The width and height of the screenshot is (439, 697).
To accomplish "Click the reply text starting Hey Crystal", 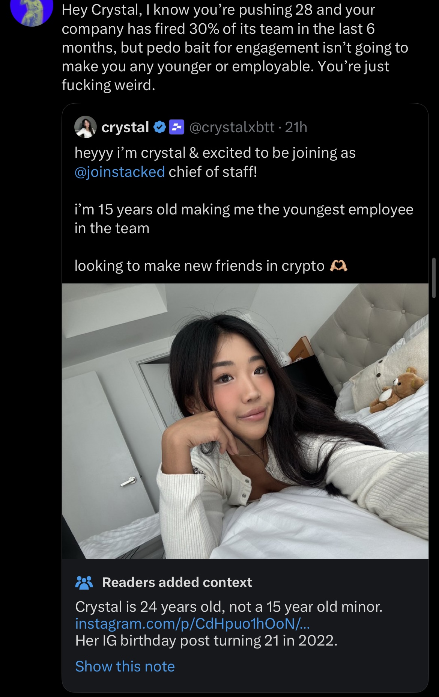I will pos(235,47).
